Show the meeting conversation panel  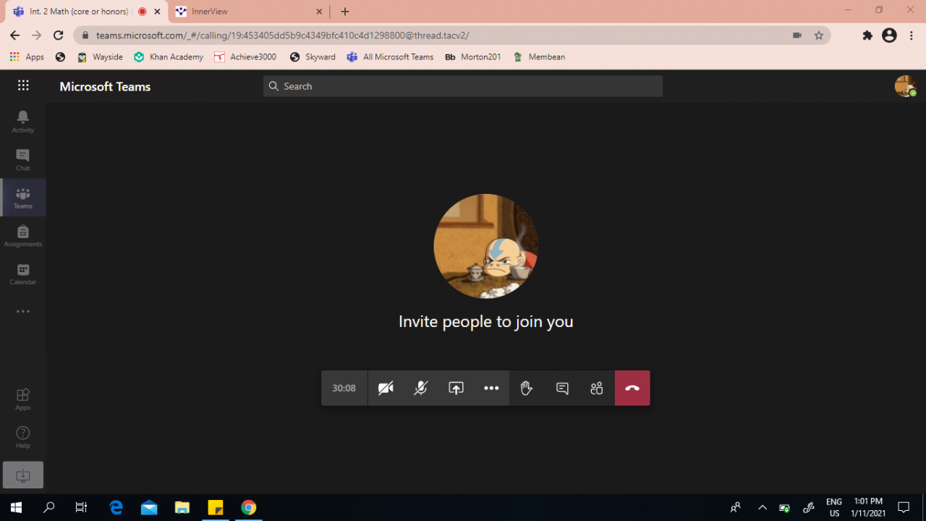[562, 389]
